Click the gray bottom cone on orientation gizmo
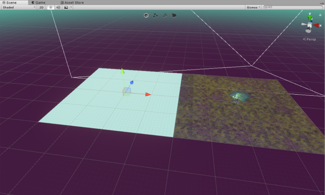 pyautogui.click(x=308, y=31)
